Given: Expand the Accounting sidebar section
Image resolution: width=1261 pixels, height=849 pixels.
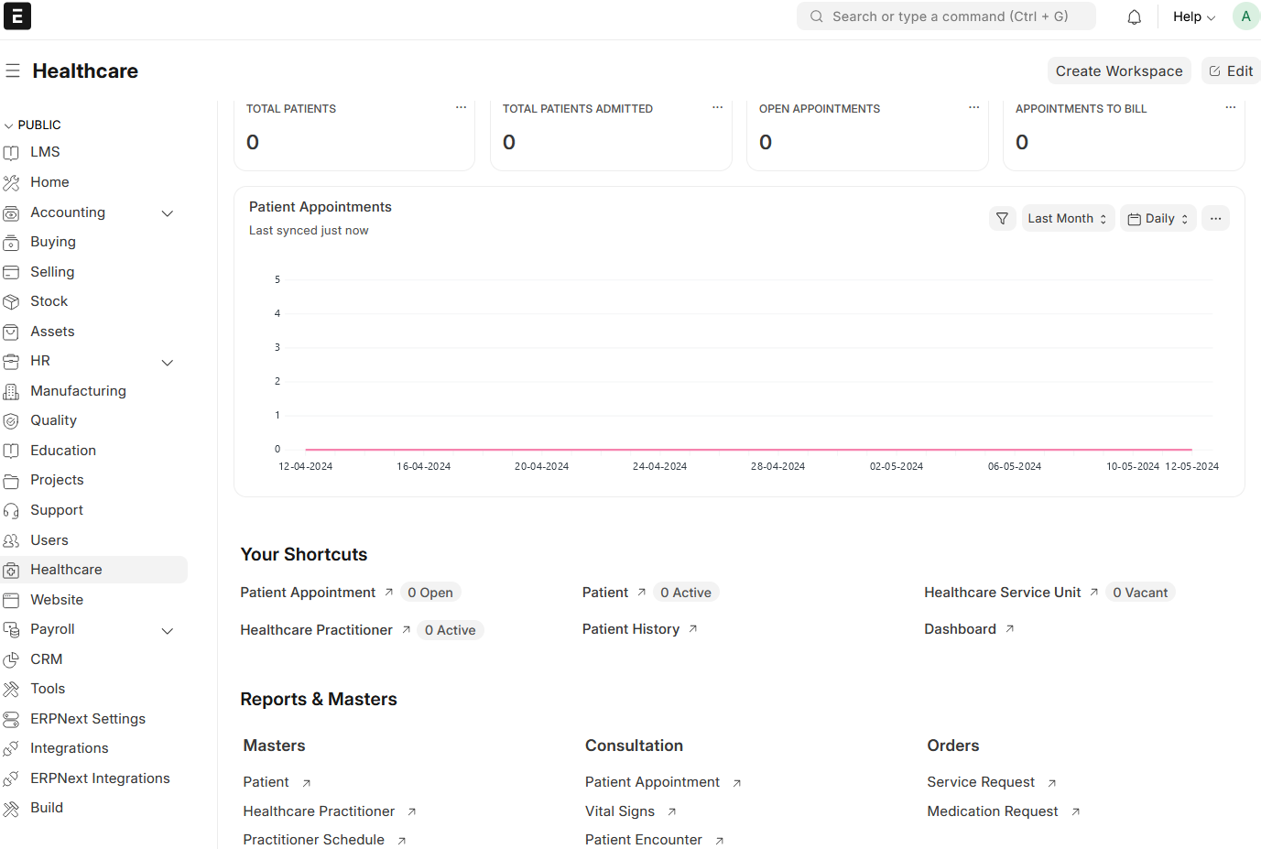Looking at the screenshot, I should pyautogui.click(x=168, y=212).
